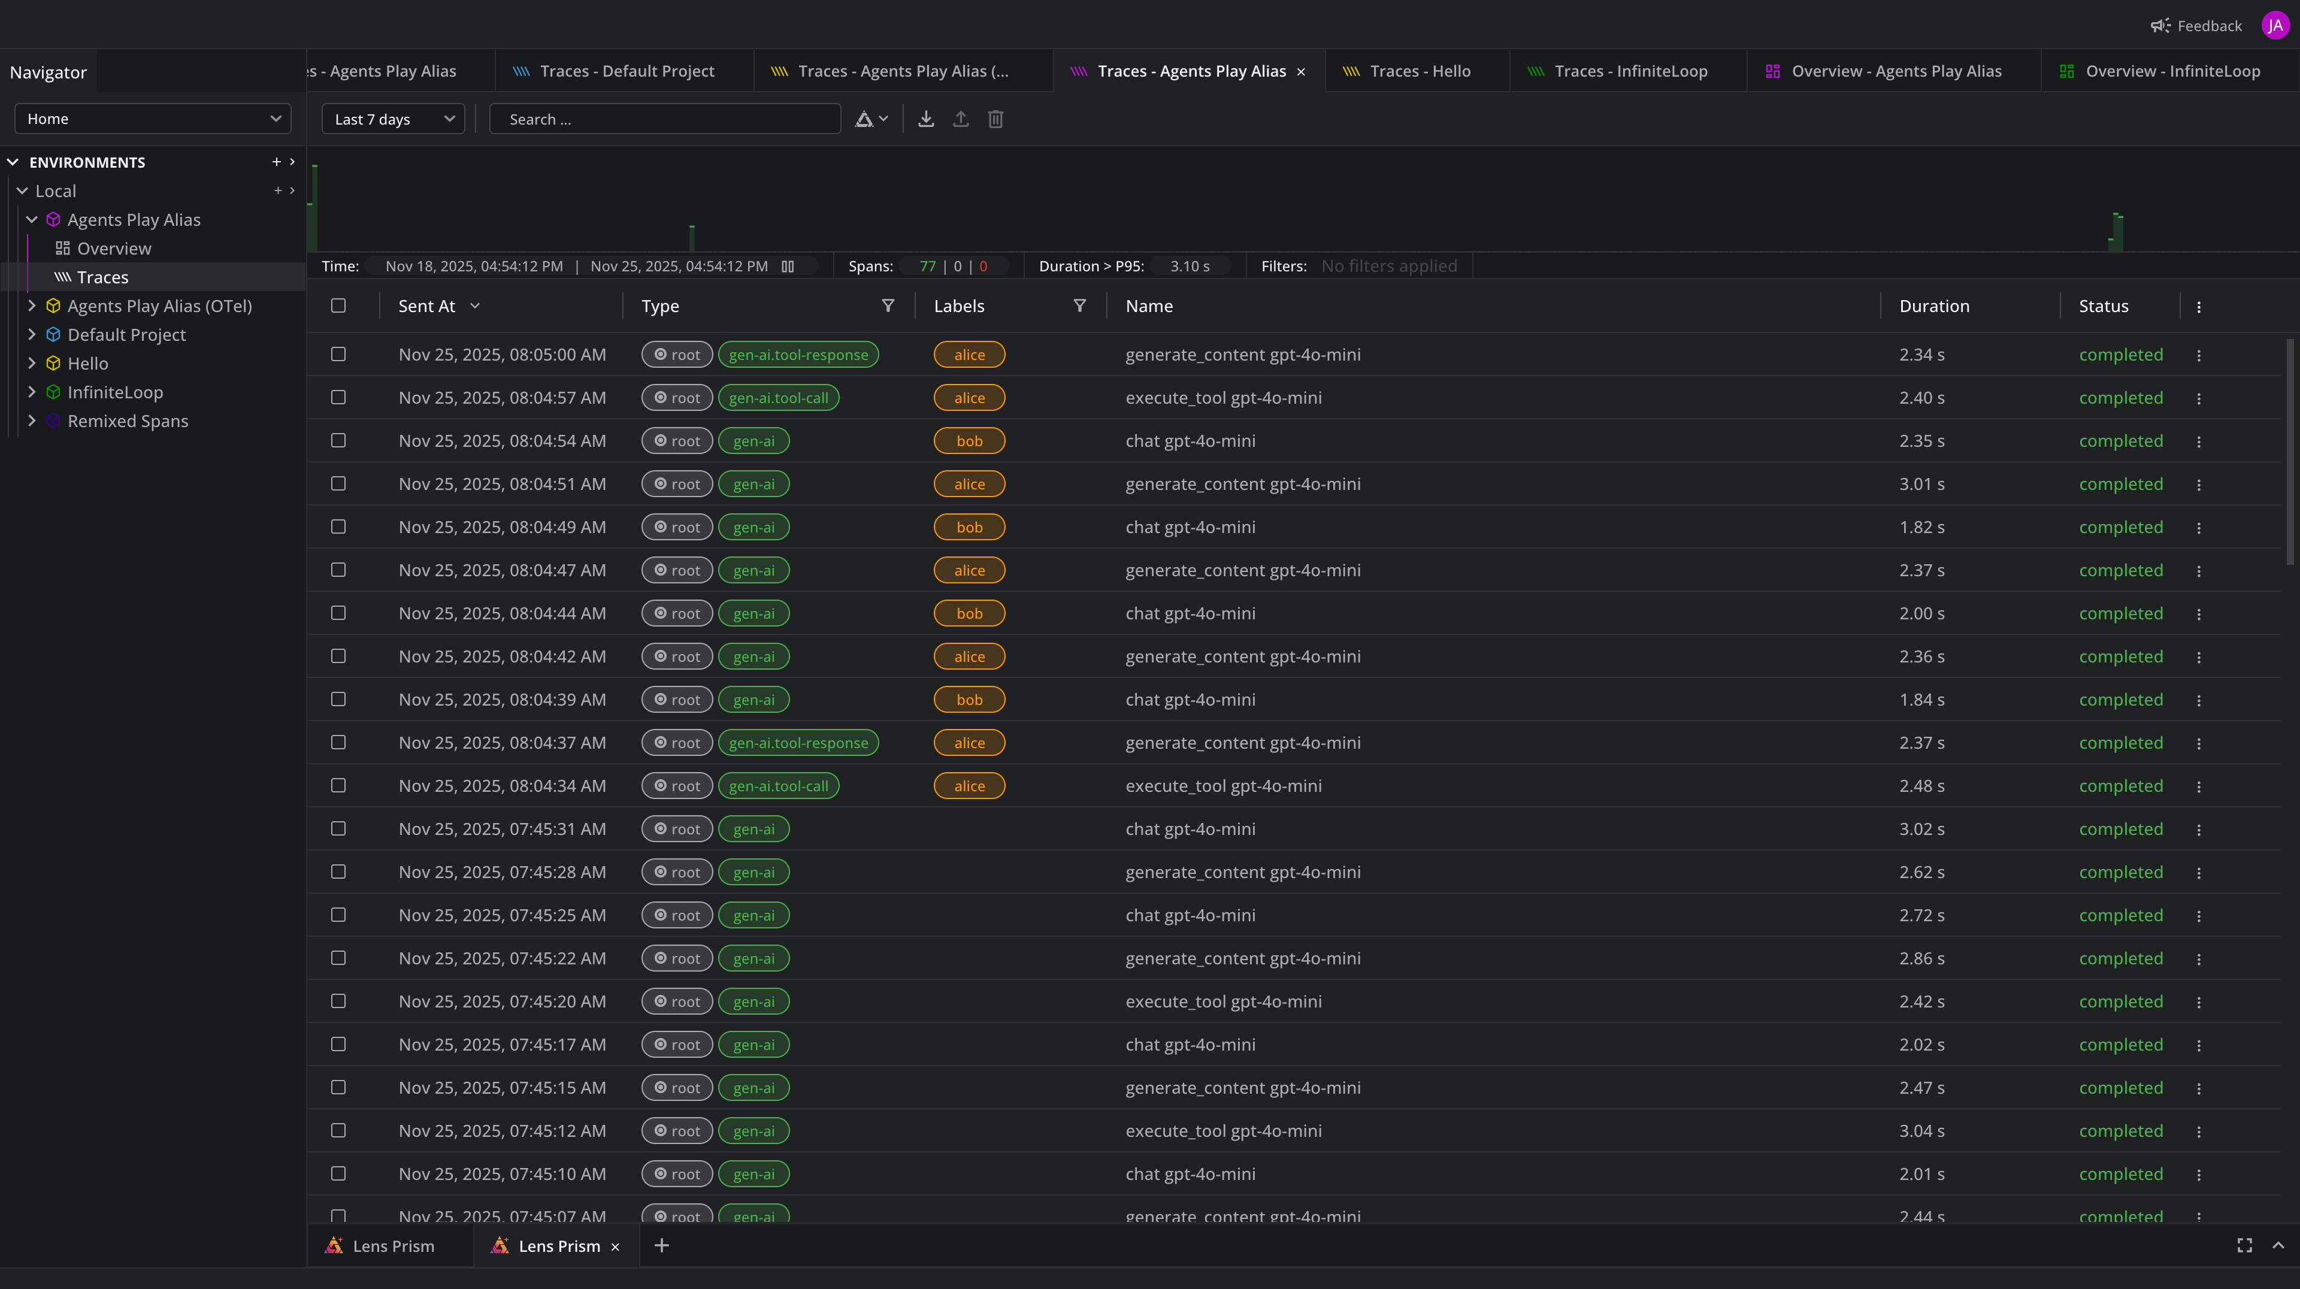The height and width of the screenshot is (1289, 2300).
Task: Open the filter icon on Labels column
Action: [1079, 306]
